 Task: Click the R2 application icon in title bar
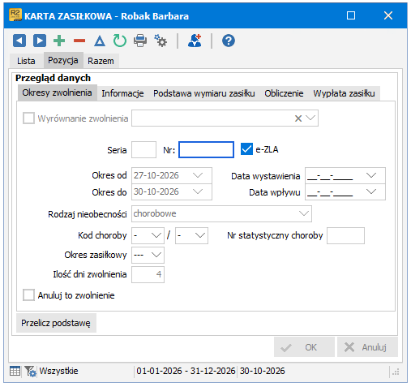[15, 15]
